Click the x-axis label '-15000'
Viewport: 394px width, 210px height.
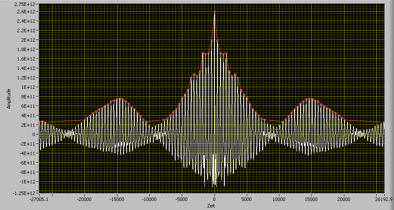coord(117,199)
